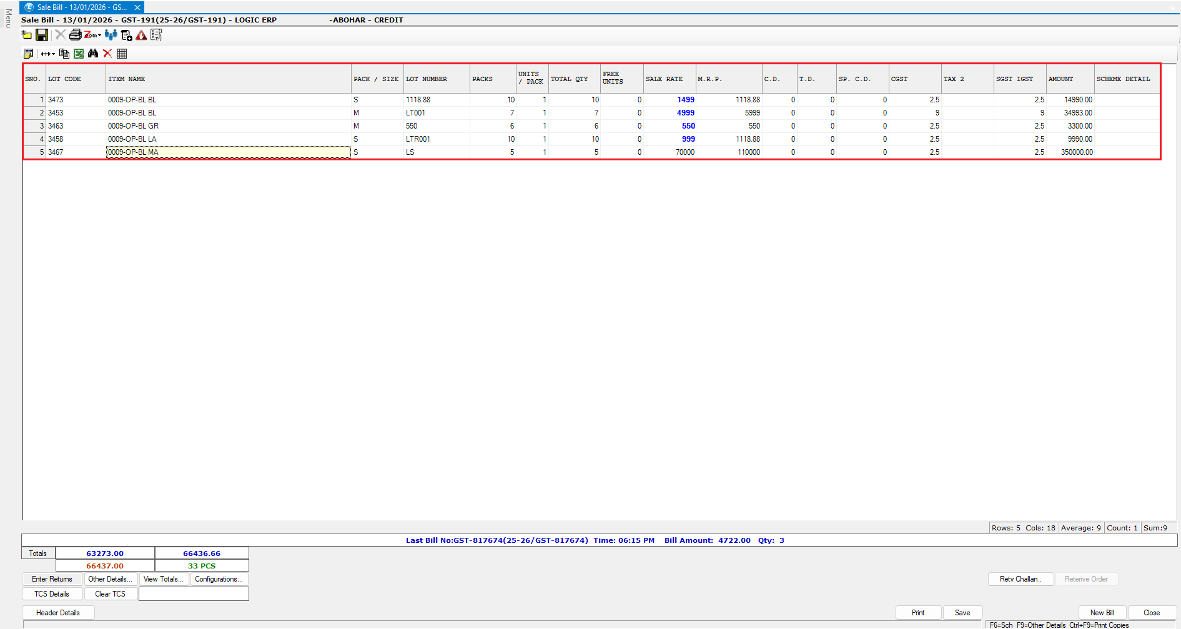Click the empty field beside Clear TCS
The width and height of the screenshot is (1181, 629).
click(194, 594)
